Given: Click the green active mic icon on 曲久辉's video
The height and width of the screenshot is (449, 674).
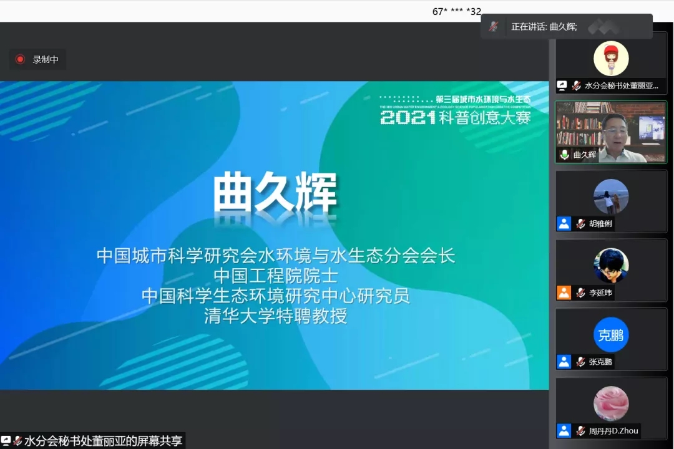Looking at the screenshot, I should pyautogui.click(x=564, y=154).
